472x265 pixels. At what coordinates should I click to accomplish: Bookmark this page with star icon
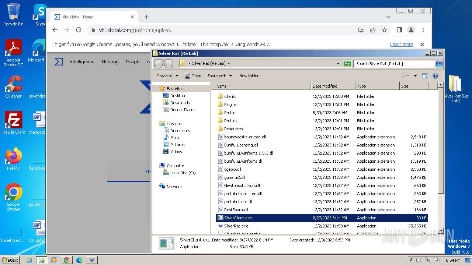click(385, 30)
